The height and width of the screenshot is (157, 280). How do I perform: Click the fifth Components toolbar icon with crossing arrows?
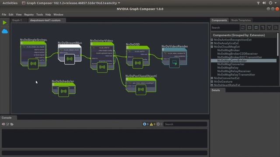click(x=269, y=27)
